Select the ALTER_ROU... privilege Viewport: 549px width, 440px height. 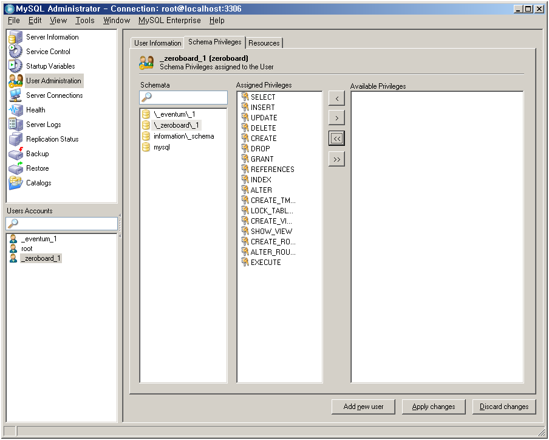tap(269, 252)
